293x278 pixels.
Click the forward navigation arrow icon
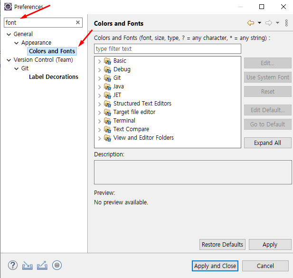[x=269, y=23]
